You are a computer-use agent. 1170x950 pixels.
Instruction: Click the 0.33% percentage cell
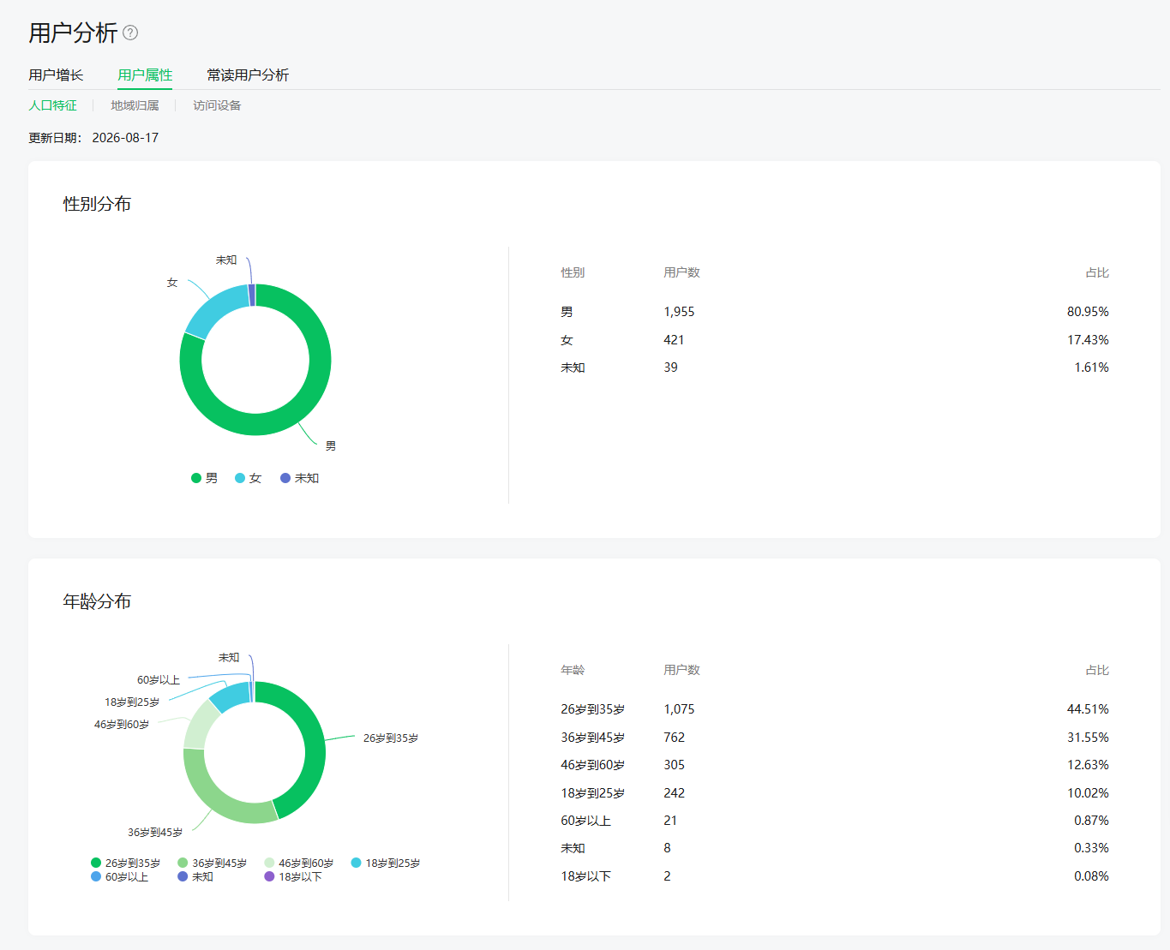point(1091,848)
